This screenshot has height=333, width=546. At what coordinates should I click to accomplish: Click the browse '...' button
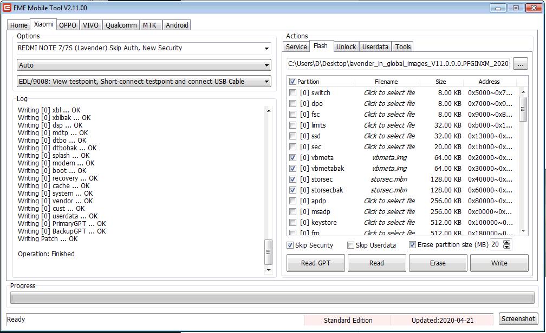(520, 64)
